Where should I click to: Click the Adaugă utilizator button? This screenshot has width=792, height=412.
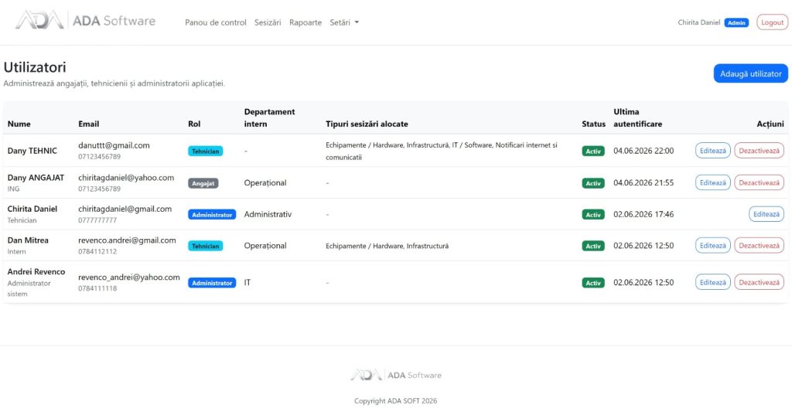click(750, 73)
